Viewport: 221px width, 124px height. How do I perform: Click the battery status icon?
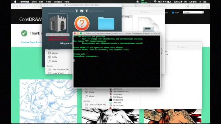tap(169, 2)
